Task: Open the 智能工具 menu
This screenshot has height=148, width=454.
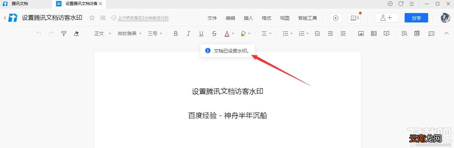Action: tap(308, 18)
